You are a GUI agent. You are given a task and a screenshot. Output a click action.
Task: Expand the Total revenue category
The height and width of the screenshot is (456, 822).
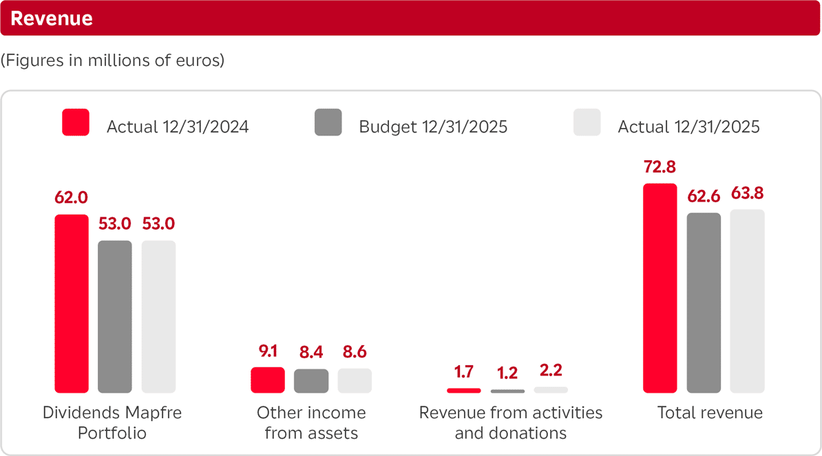pos(709,412)
